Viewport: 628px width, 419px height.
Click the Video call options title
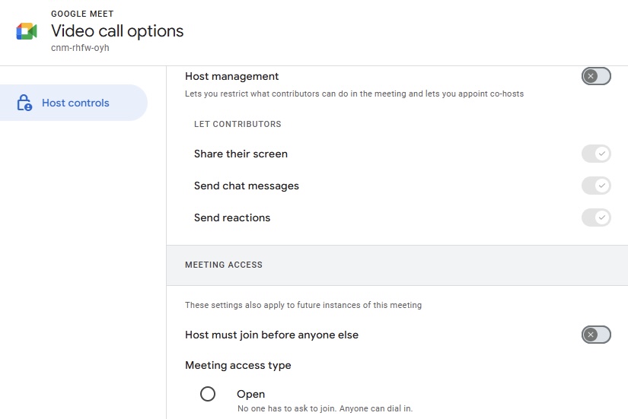[x=117, y=31]
